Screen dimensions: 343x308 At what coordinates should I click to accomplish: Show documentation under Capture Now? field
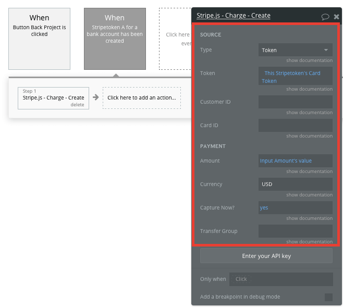coord(309,218)
